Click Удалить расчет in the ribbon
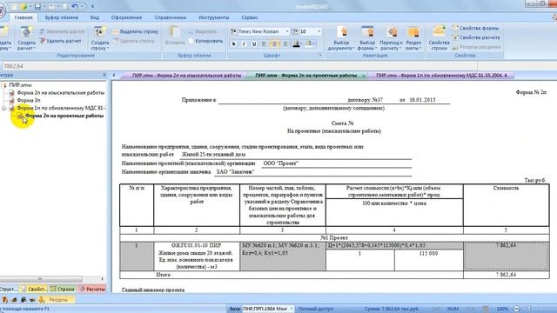Image resolution: width=557 pixels, height=313 pixels. click(60, 41)
